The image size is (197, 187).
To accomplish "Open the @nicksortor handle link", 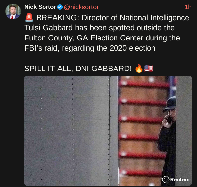I will click(x=81, y=7).
